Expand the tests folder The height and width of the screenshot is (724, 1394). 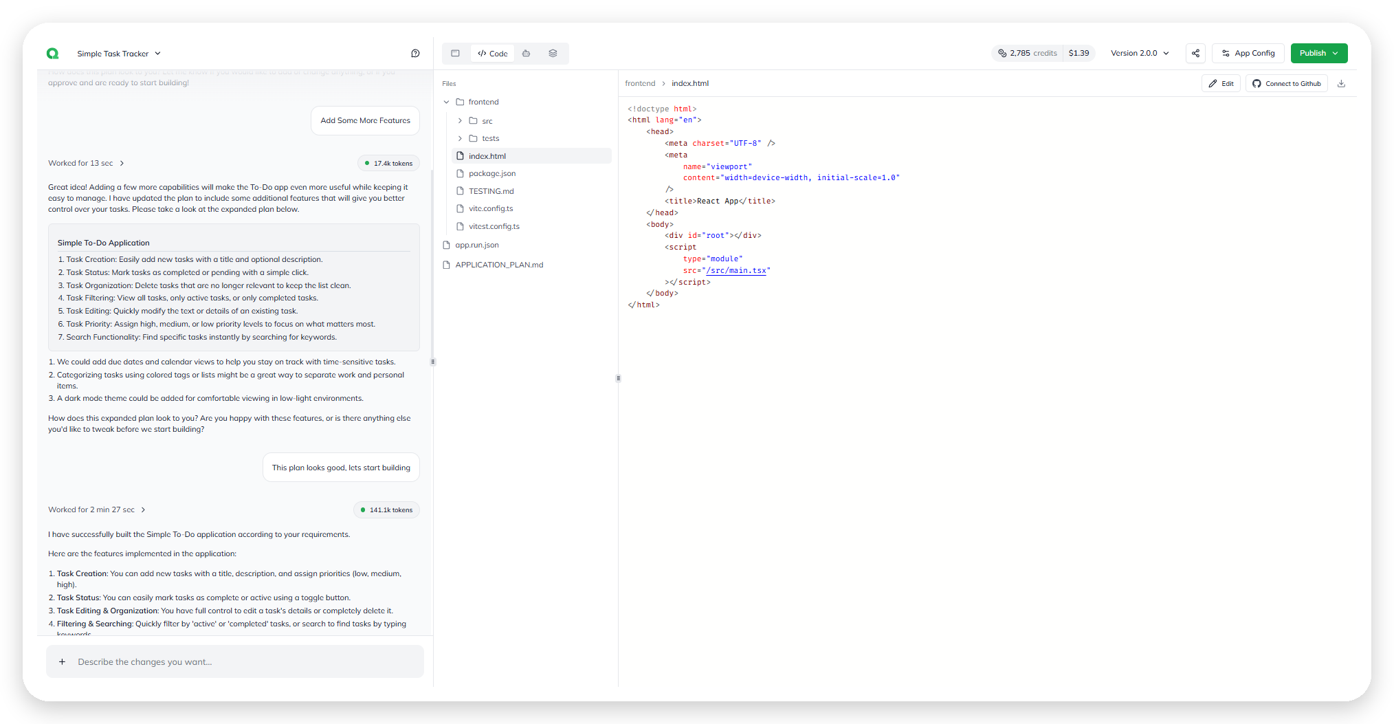click(x=460, y=138)
